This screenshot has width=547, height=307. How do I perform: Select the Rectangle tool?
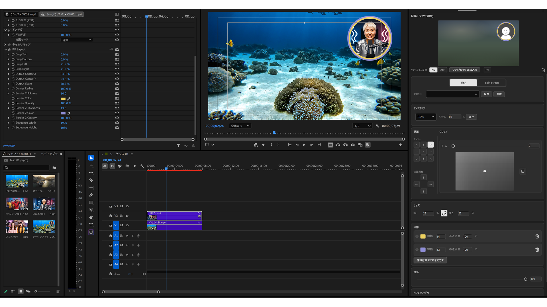coord(91,203)
